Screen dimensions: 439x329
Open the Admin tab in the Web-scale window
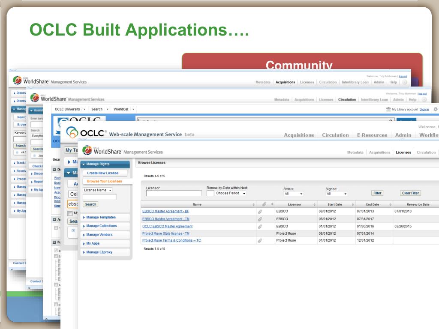tap(403, 135)
